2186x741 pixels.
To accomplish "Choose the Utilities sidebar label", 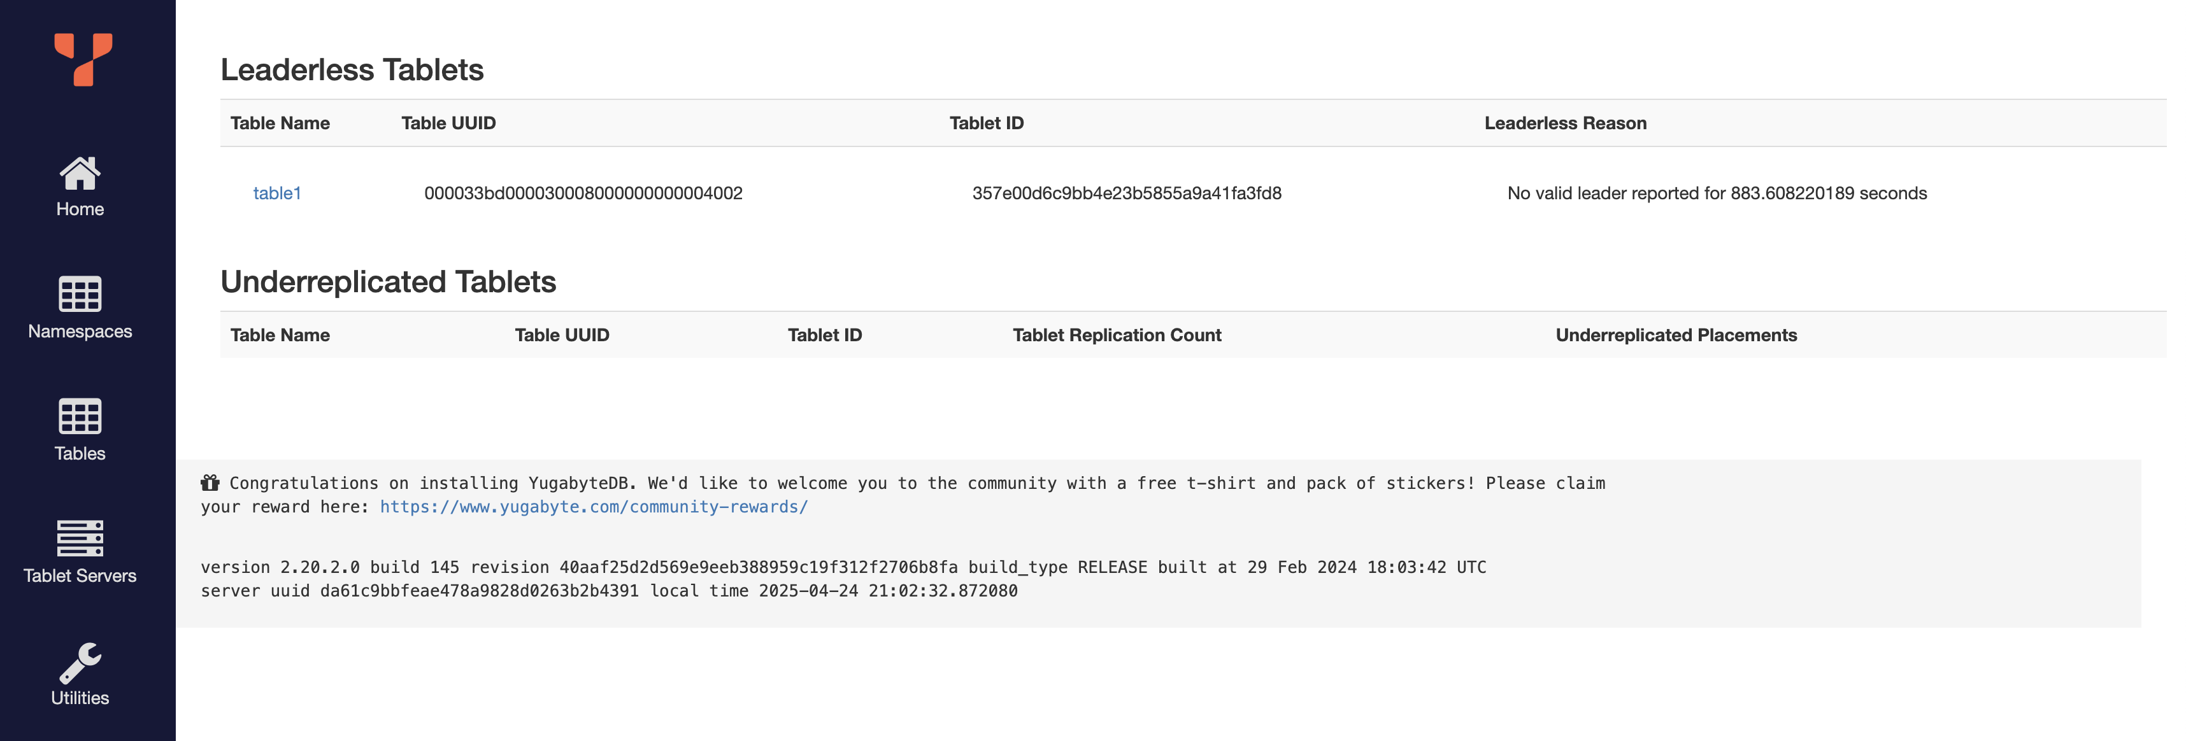I will pos(80,698).
